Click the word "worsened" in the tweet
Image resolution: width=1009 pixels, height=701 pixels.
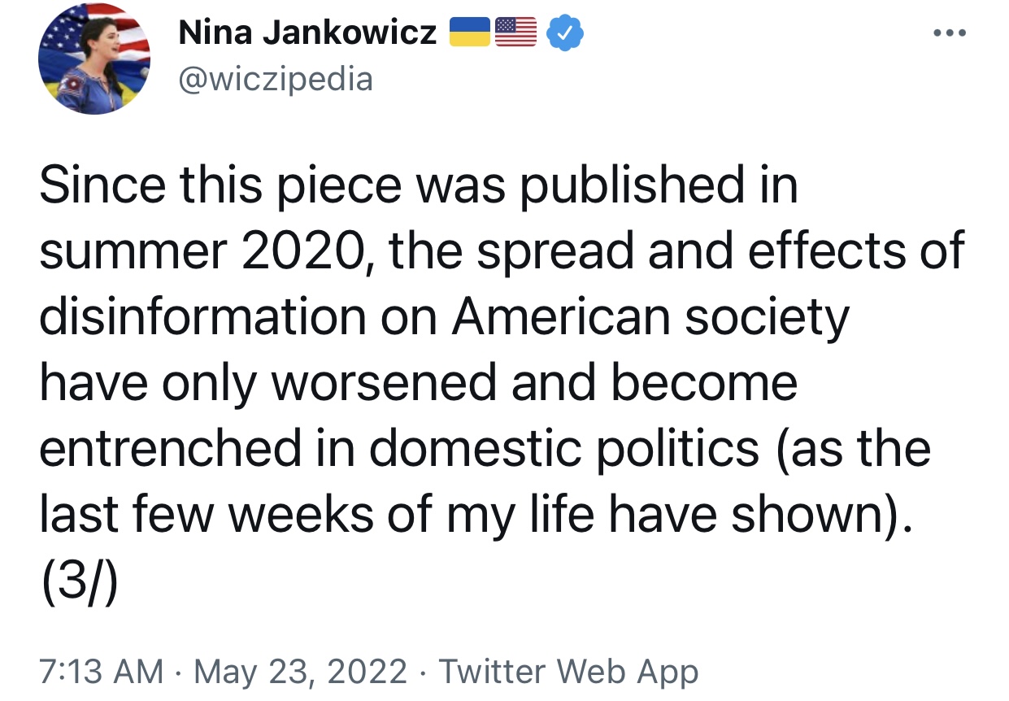coord(384,383)
